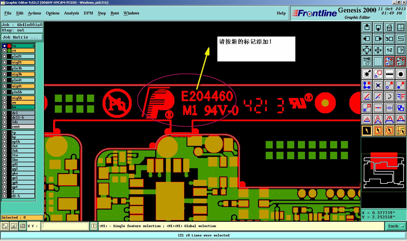Toggle the checkbox for layer sig3b
Screen dimensions: 407x241
coord(5,74)
